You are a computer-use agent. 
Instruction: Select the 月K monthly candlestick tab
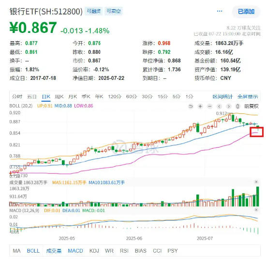[73, 97]
